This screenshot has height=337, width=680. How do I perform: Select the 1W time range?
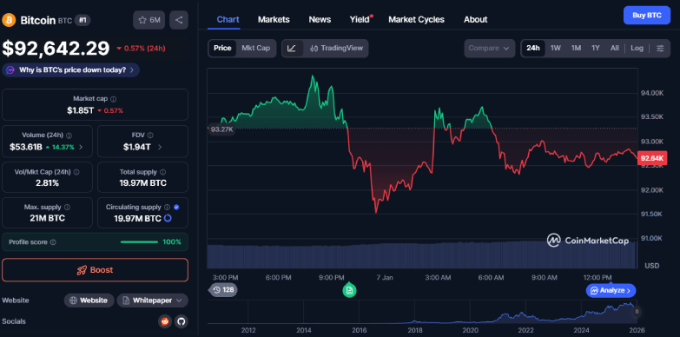pyautogui.click(x=556, y=48)
